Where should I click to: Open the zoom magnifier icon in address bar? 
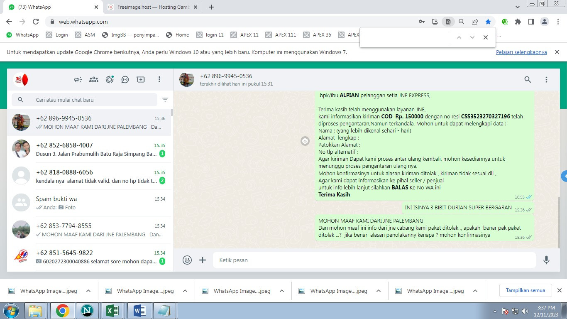[x=461, y=22]
